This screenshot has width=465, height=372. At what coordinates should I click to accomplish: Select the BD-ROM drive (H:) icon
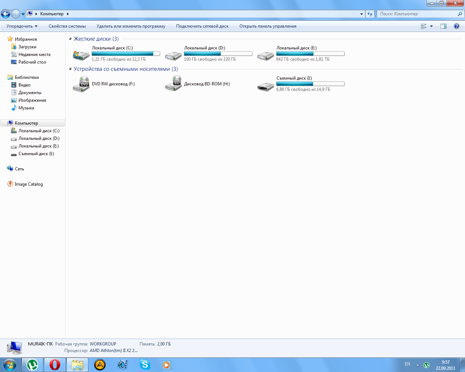pos(173,84)
